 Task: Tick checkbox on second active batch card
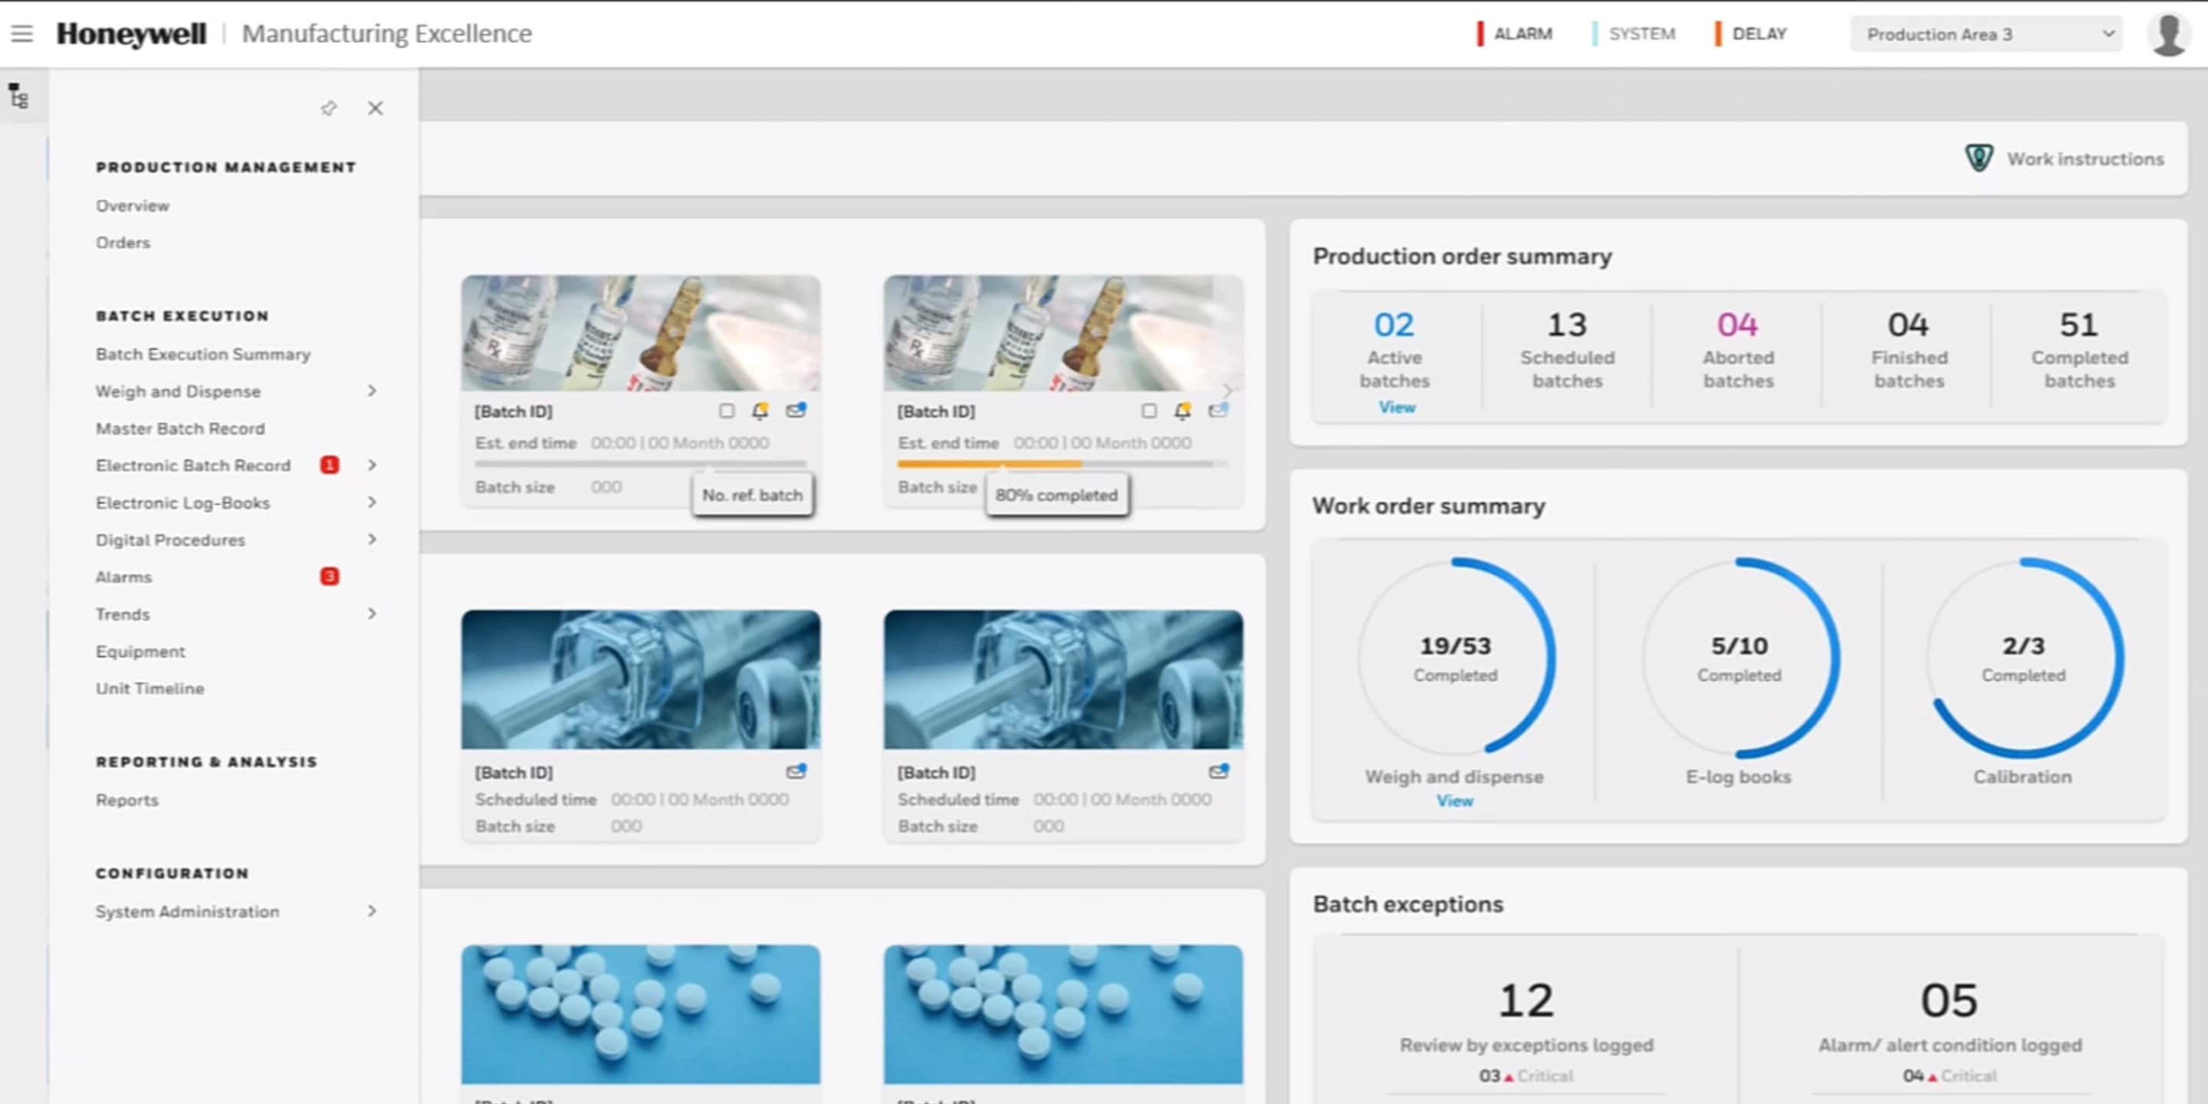click(x=1149, y=412)
